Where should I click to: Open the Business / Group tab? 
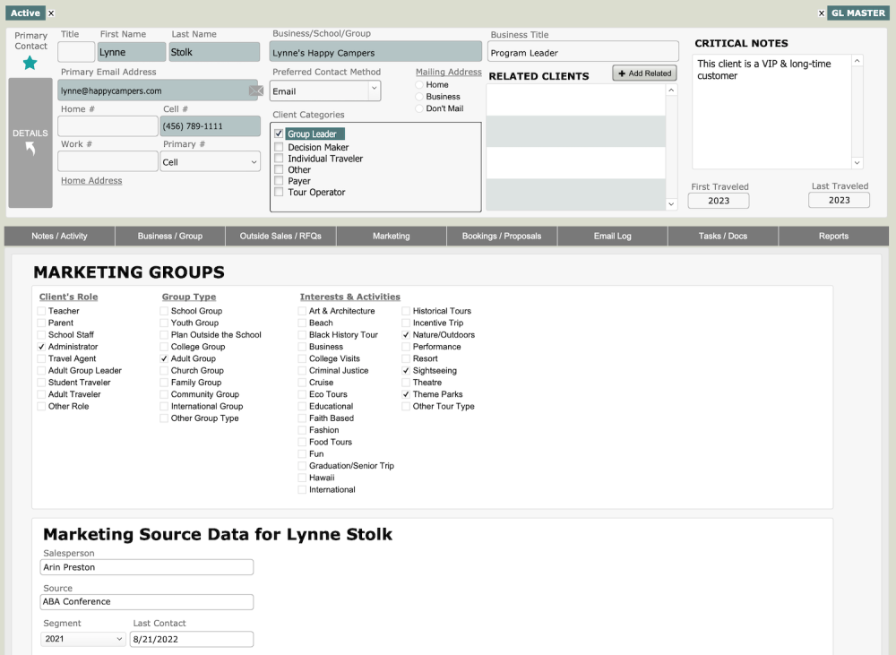[x=169, y=236]
